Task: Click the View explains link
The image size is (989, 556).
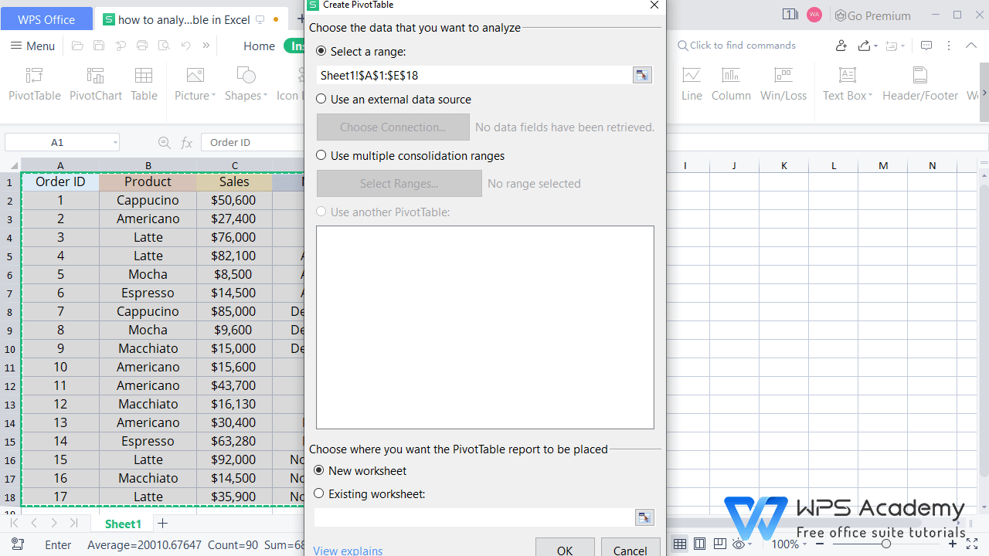Action: (x=347, y=550)
